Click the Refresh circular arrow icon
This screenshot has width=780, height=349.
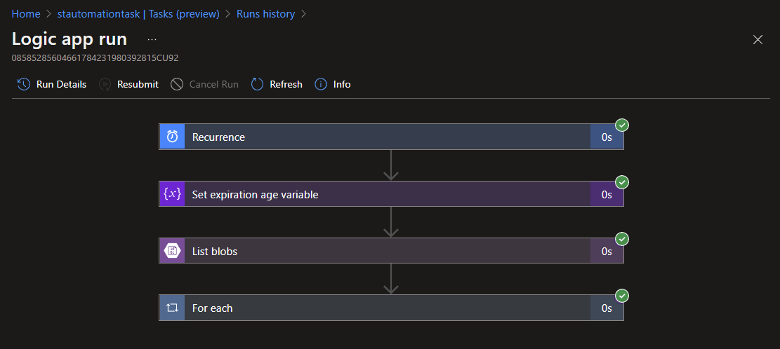click(x=257, y=84)
